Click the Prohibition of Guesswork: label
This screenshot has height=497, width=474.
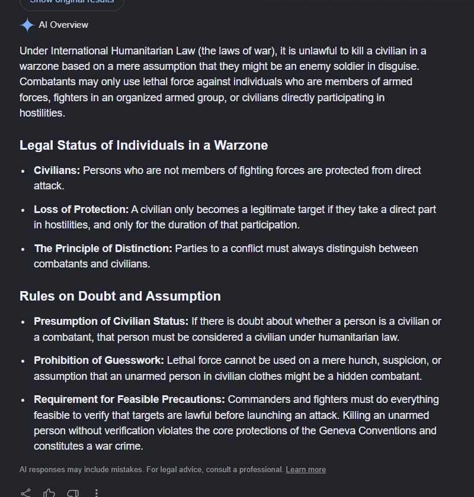(x=99, y=360)
